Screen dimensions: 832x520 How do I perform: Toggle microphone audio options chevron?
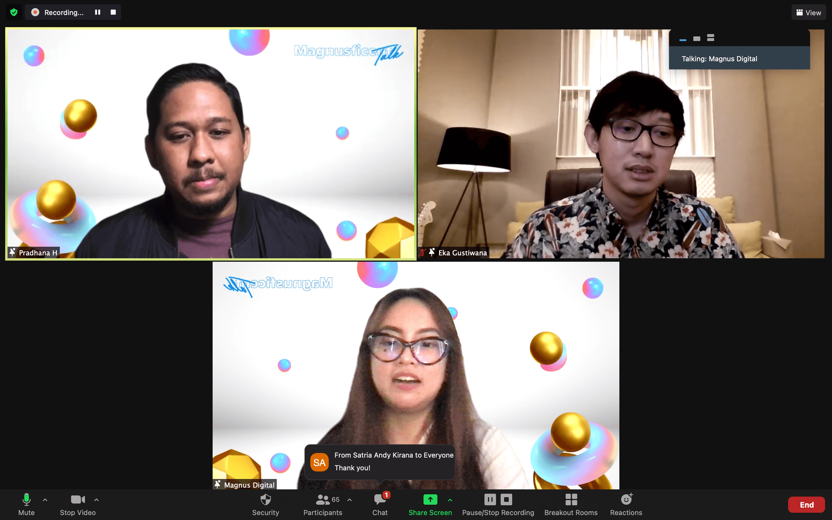tap(46, 500)
